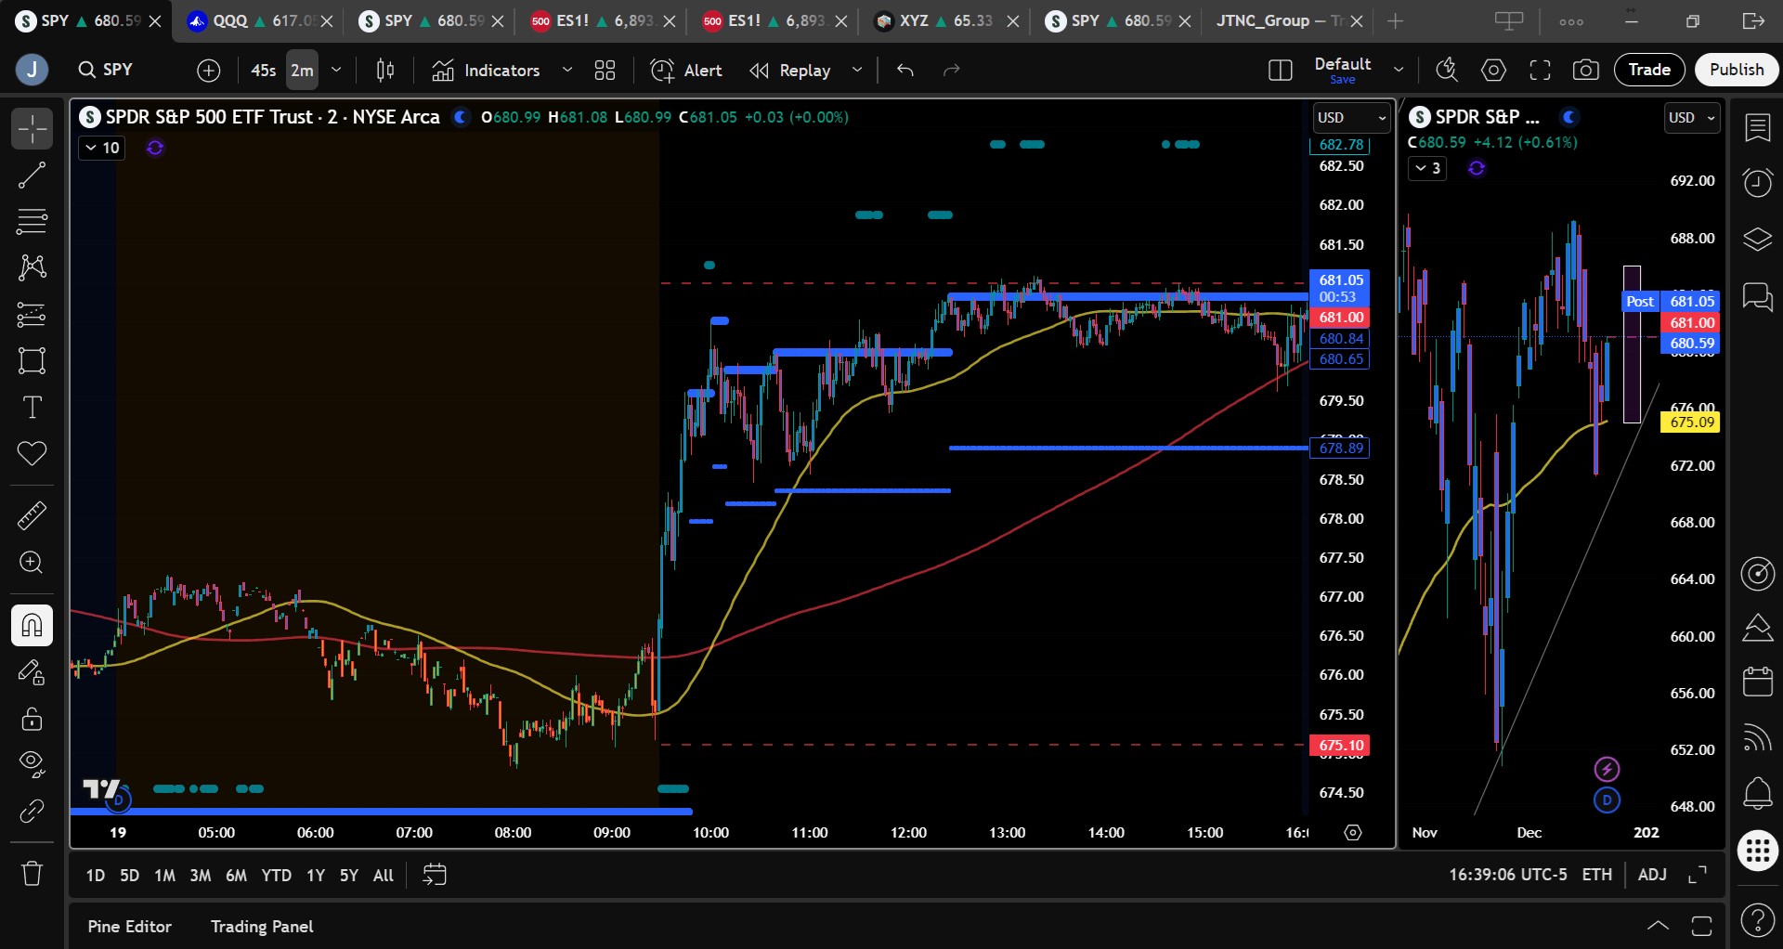Toggle magnet mode for drawings

pos(32,625)
